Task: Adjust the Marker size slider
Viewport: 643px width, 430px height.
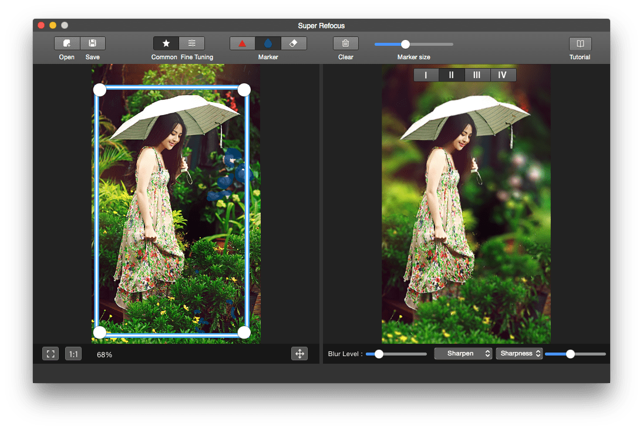Action: (x=405, y=43)
